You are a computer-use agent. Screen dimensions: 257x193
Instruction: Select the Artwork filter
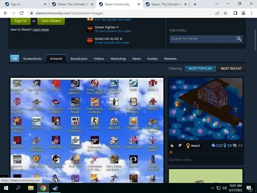click(x=56, y=59)
